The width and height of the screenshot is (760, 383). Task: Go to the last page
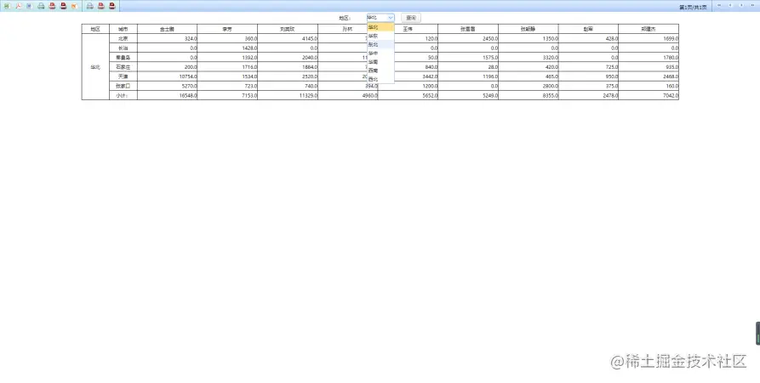click(x=752, y=5)
